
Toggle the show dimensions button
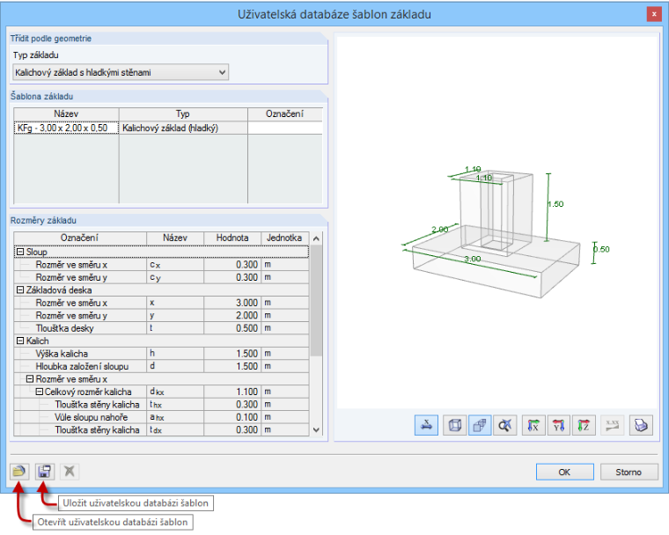[426, 425]
